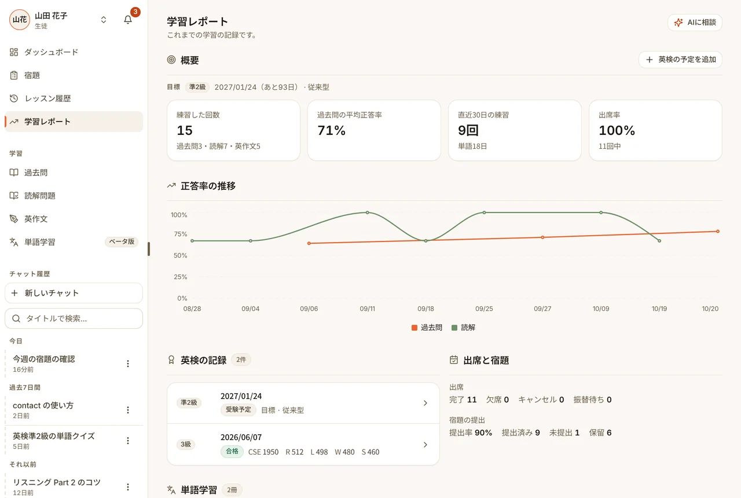741x498 pixels.
Task: Click the 単語学習 section translate icon
Action: coord(171,490)
